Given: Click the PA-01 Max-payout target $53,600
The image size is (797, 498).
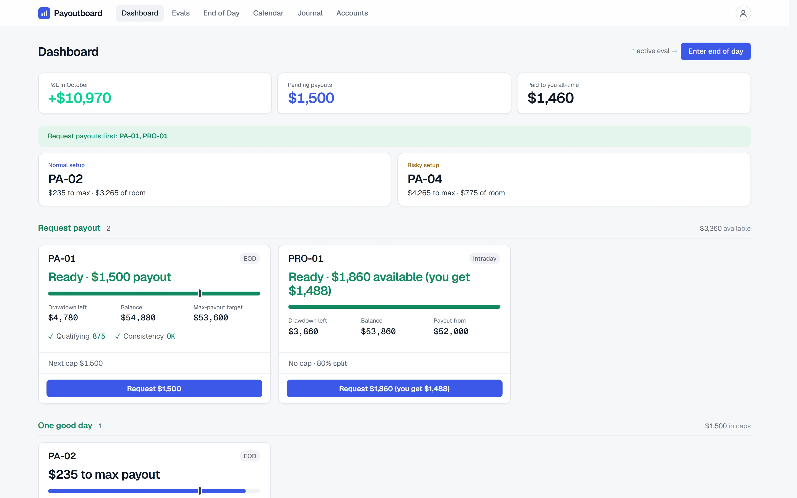Looking at the screenshot, I should [210, 318].
